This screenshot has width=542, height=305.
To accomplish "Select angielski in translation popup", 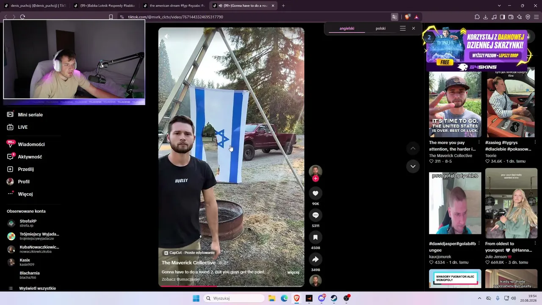I will (347, 28).
